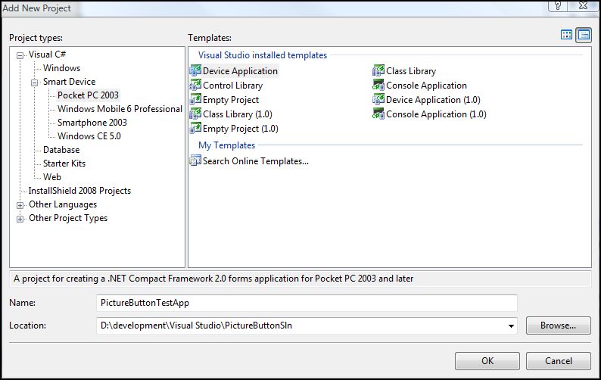
Task: Select the Other Languages label
Action: 63,204
